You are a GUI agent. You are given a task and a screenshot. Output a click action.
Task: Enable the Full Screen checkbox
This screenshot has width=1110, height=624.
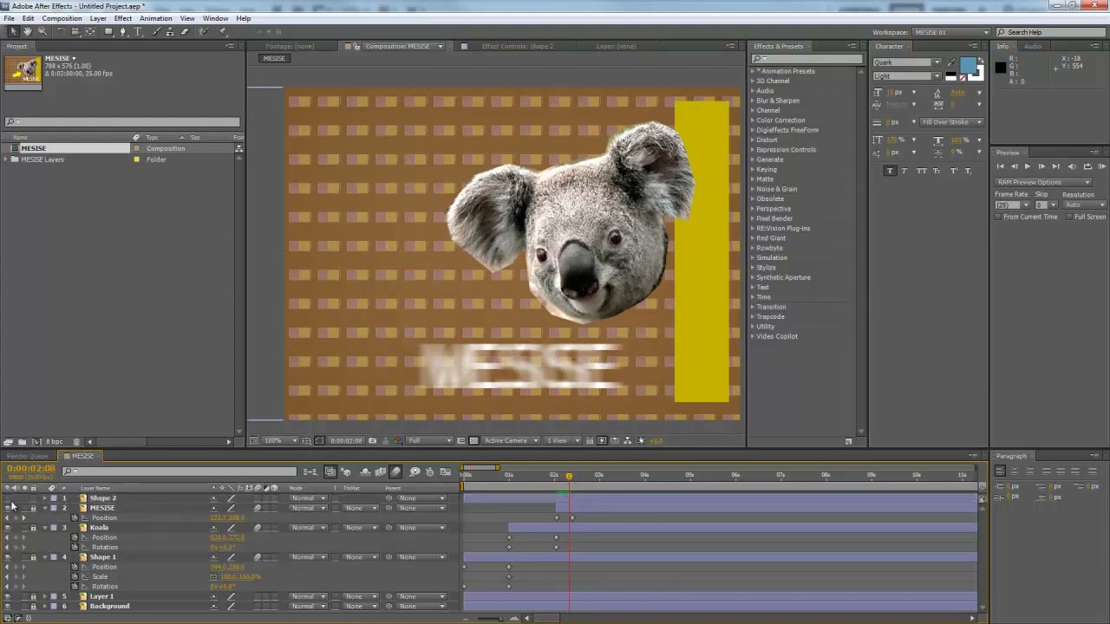[1069, 217]
